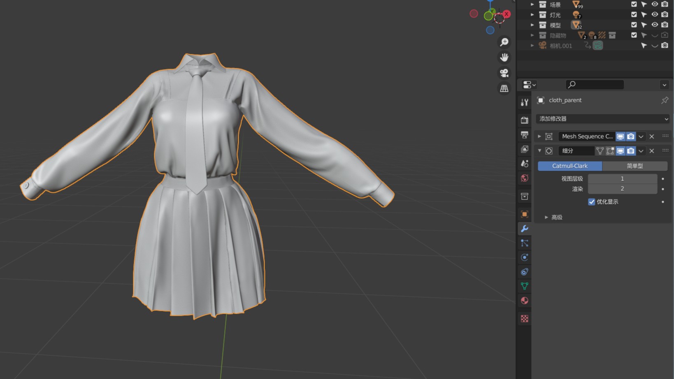Open the 添加修改器 dropdown
The image size is (674, 379).
603,119
